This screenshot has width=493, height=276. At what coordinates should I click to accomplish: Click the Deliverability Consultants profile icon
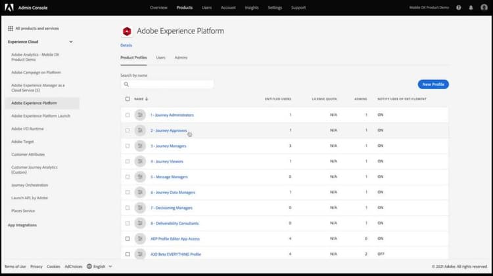(x=140, y=223)
